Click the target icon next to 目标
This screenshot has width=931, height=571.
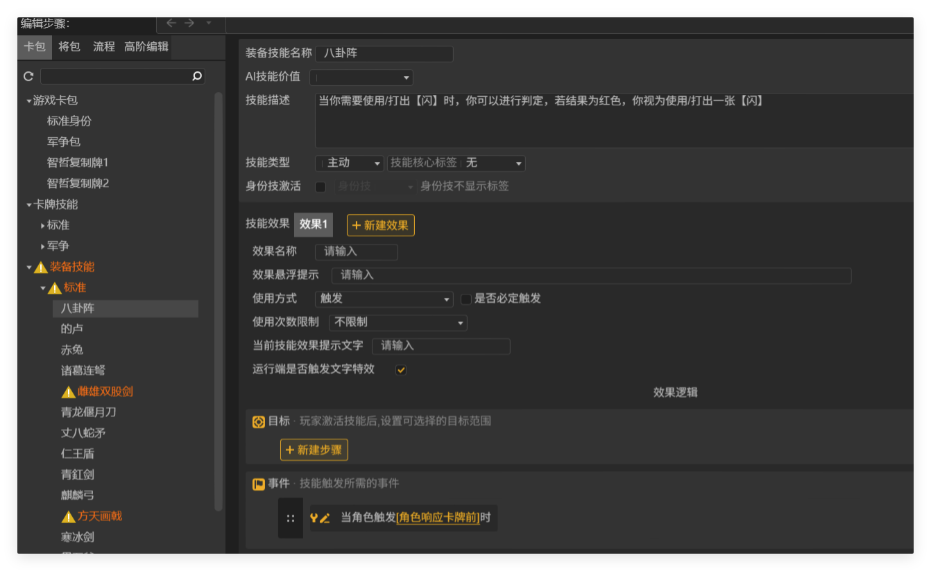259,421
